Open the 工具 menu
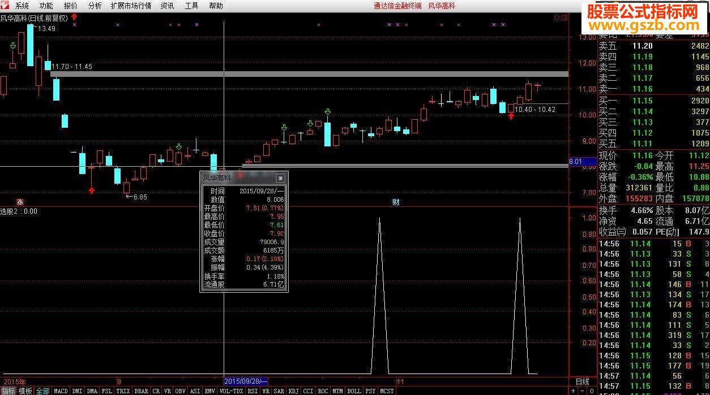Screen dimensions: 710x395 coord(191,6)
